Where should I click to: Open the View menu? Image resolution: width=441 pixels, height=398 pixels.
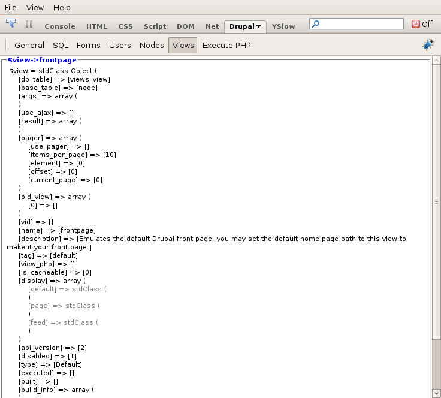[x=35, y=8]
